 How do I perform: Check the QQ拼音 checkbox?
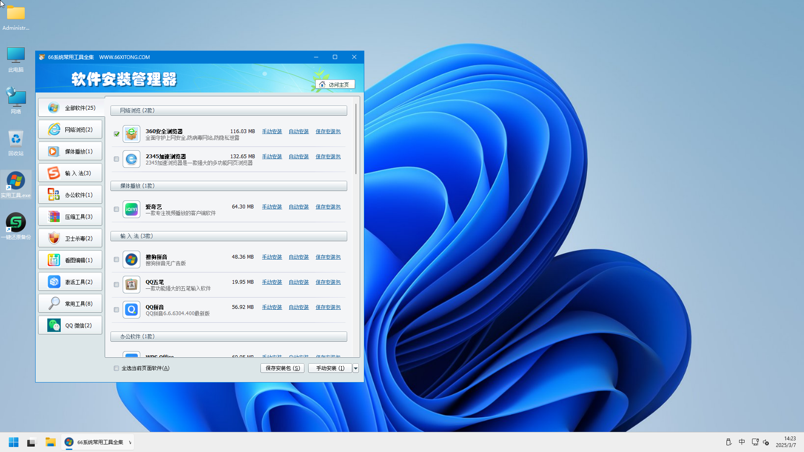116,310
